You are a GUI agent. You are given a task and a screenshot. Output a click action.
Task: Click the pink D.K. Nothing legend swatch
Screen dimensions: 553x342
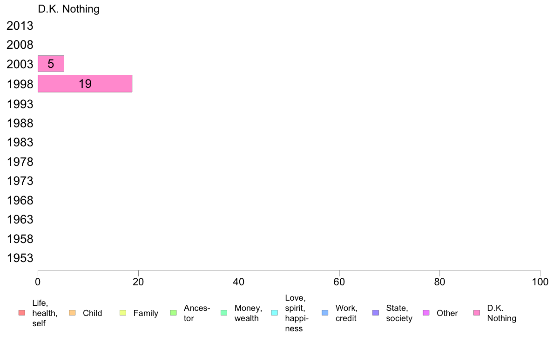pyautogui.click(x=477, y=313)
